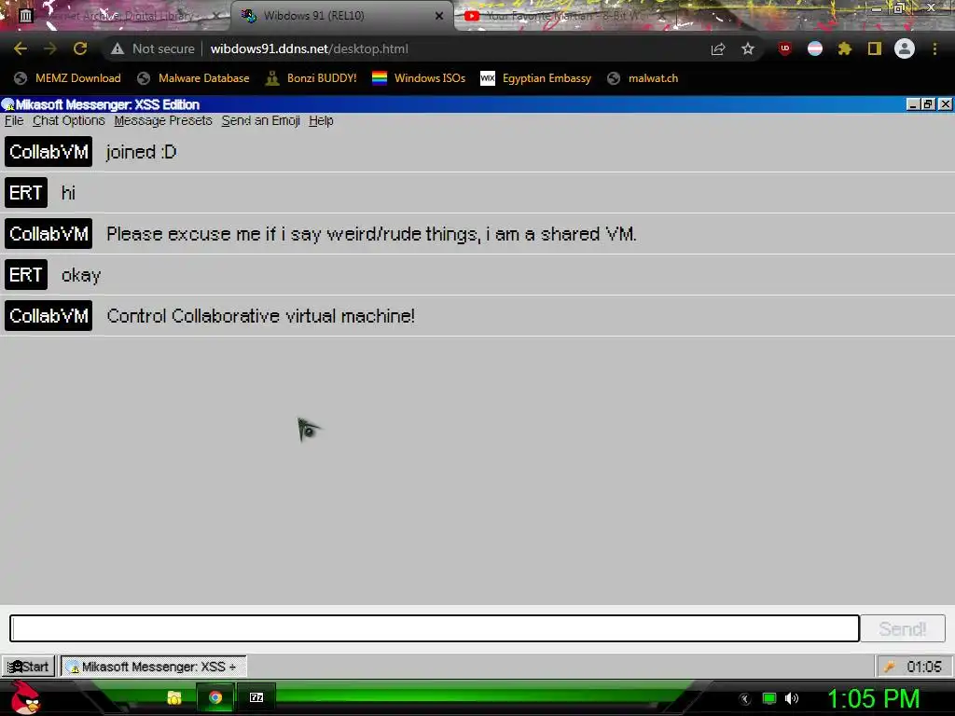Click the Not secure warning icon
Screen dimensions: 955x716
coord(118,48)
